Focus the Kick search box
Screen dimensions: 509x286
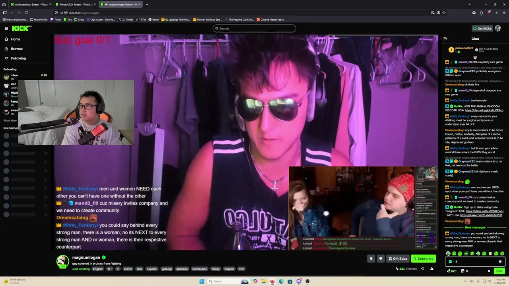(x=254, y=28)
